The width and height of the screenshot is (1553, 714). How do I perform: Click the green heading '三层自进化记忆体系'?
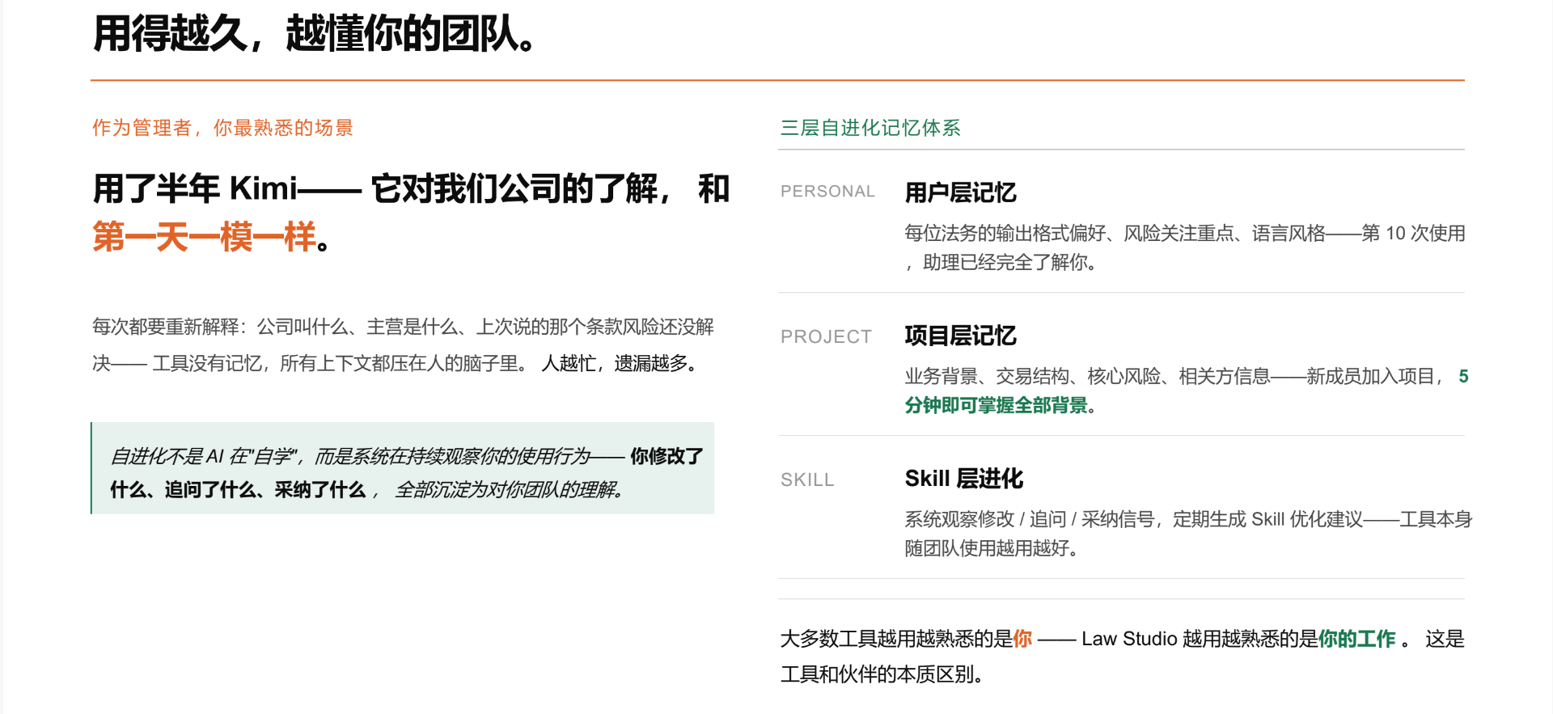point(870,128)
